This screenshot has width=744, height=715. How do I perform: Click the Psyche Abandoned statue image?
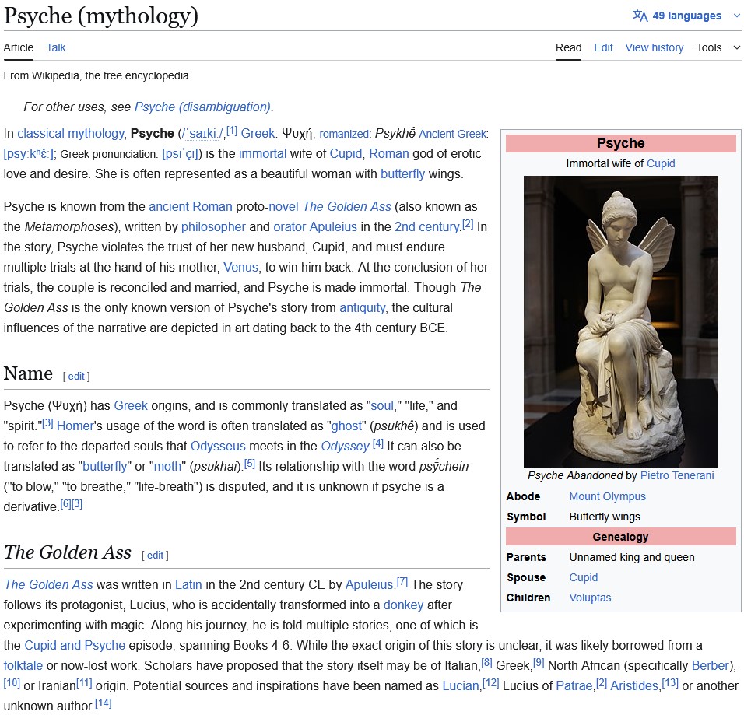tap(620, 321)
